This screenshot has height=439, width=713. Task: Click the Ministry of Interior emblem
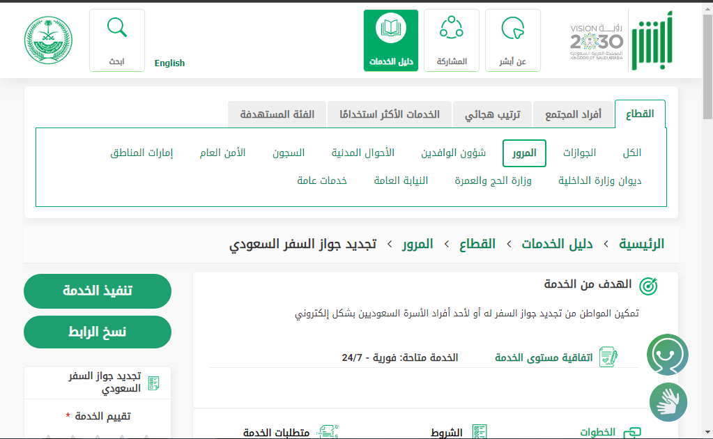pyautogui.click(x=48, y=40)
